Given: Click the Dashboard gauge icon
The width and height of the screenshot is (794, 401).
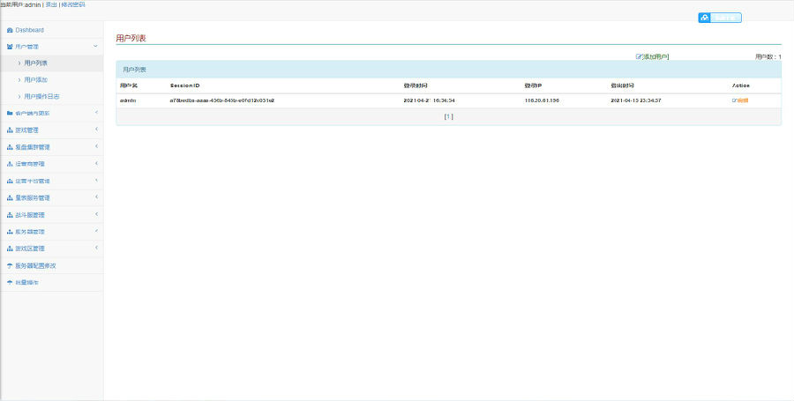Looking at the screenshot, I should pos(10,30).
